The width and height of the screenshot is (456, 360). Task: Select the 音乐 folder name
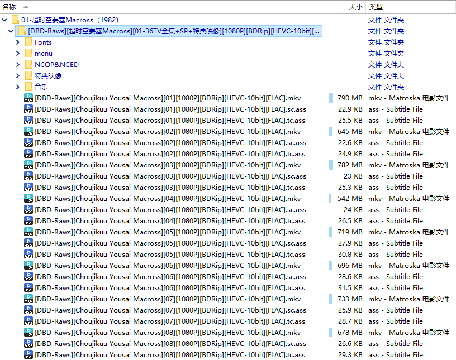click(41, 87)
